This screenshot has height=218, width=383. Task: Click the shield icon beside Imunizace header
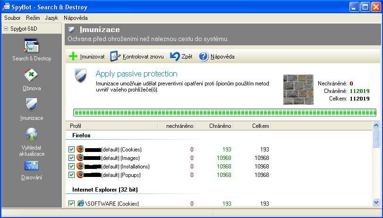click(x=71, y=30)
